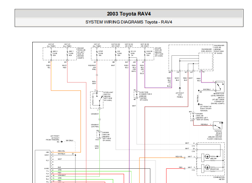
Task: Click the BRAKE indicator lamp symbol
Action: [207, 167]
